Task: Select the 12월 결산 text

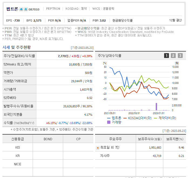Action: 175,20
